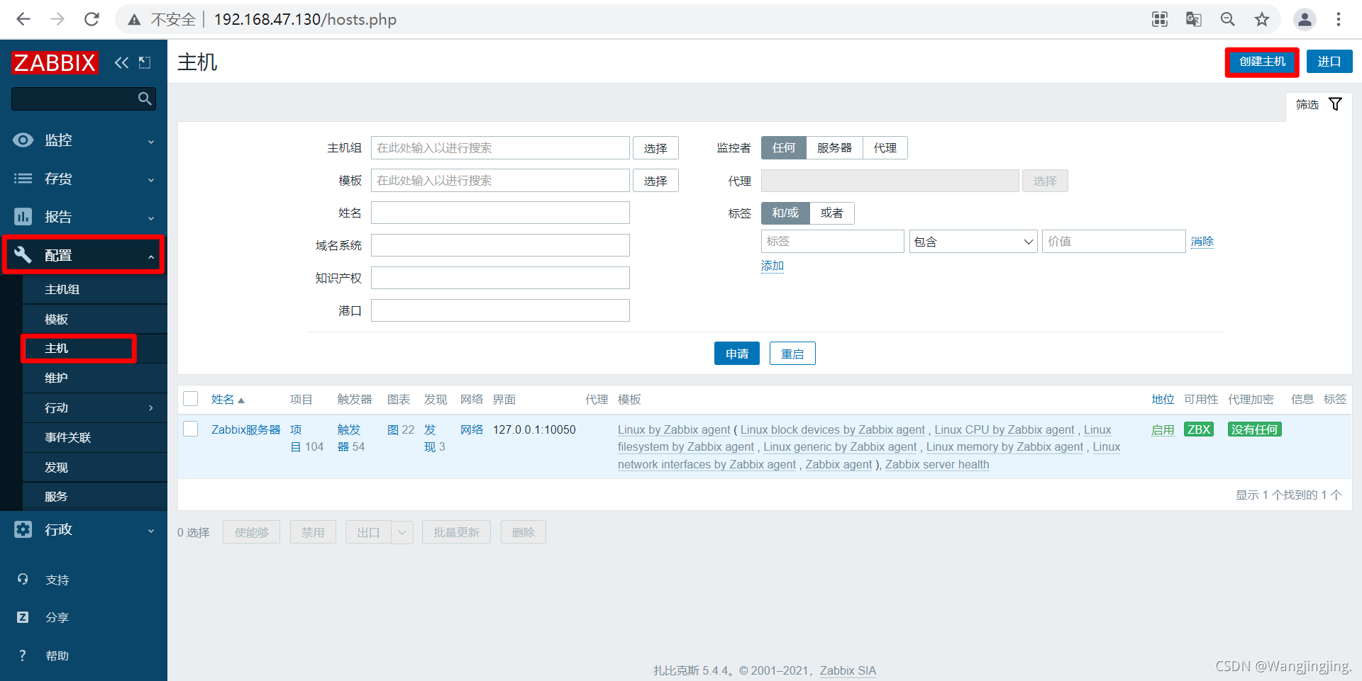
Task: Open the 主机组 menu item
Action: coord(95,289)
